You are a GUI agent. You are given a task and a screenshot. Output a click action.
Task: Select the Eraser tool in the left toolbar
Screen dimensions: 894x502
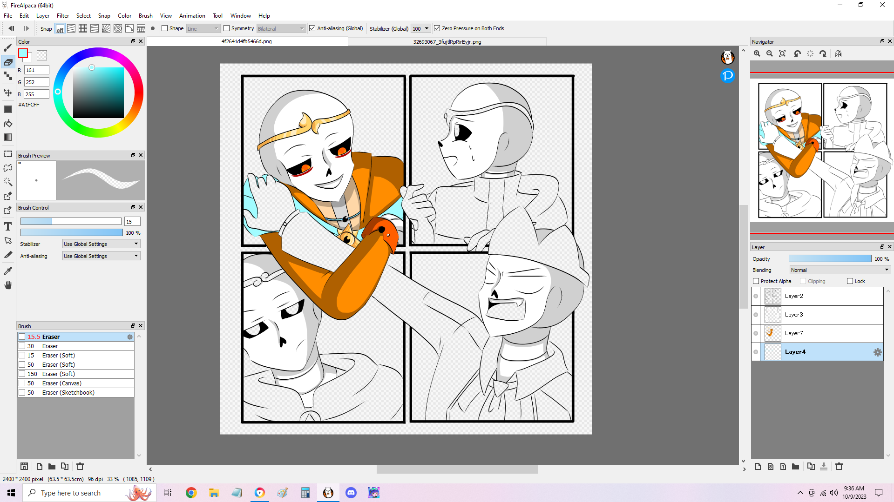pos(8,62)
